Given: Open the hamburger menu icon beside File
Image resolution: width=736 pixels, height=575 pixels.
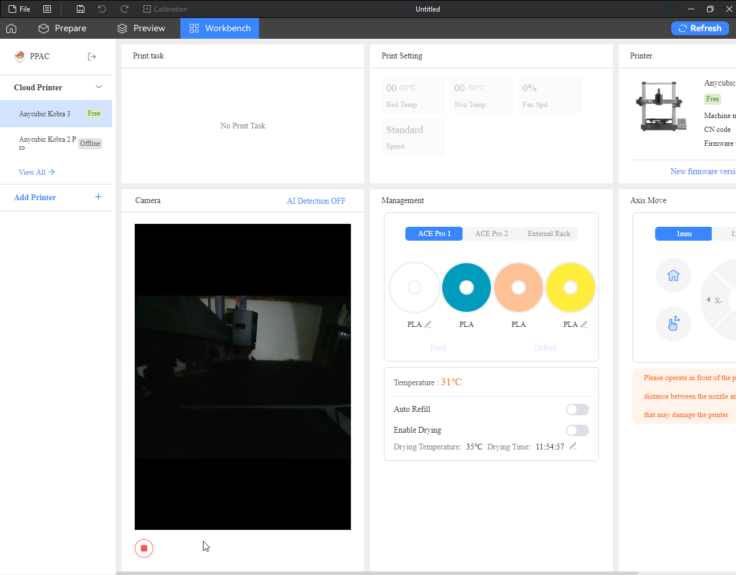Looking at the screenshot, I should [47, 9].
